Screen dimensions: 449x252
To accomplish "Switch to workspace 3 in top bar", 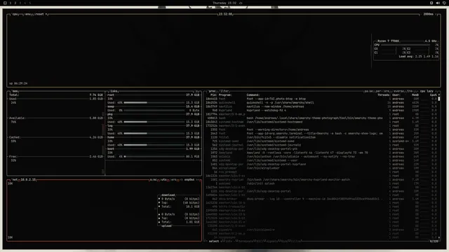I will coord(20,3).
